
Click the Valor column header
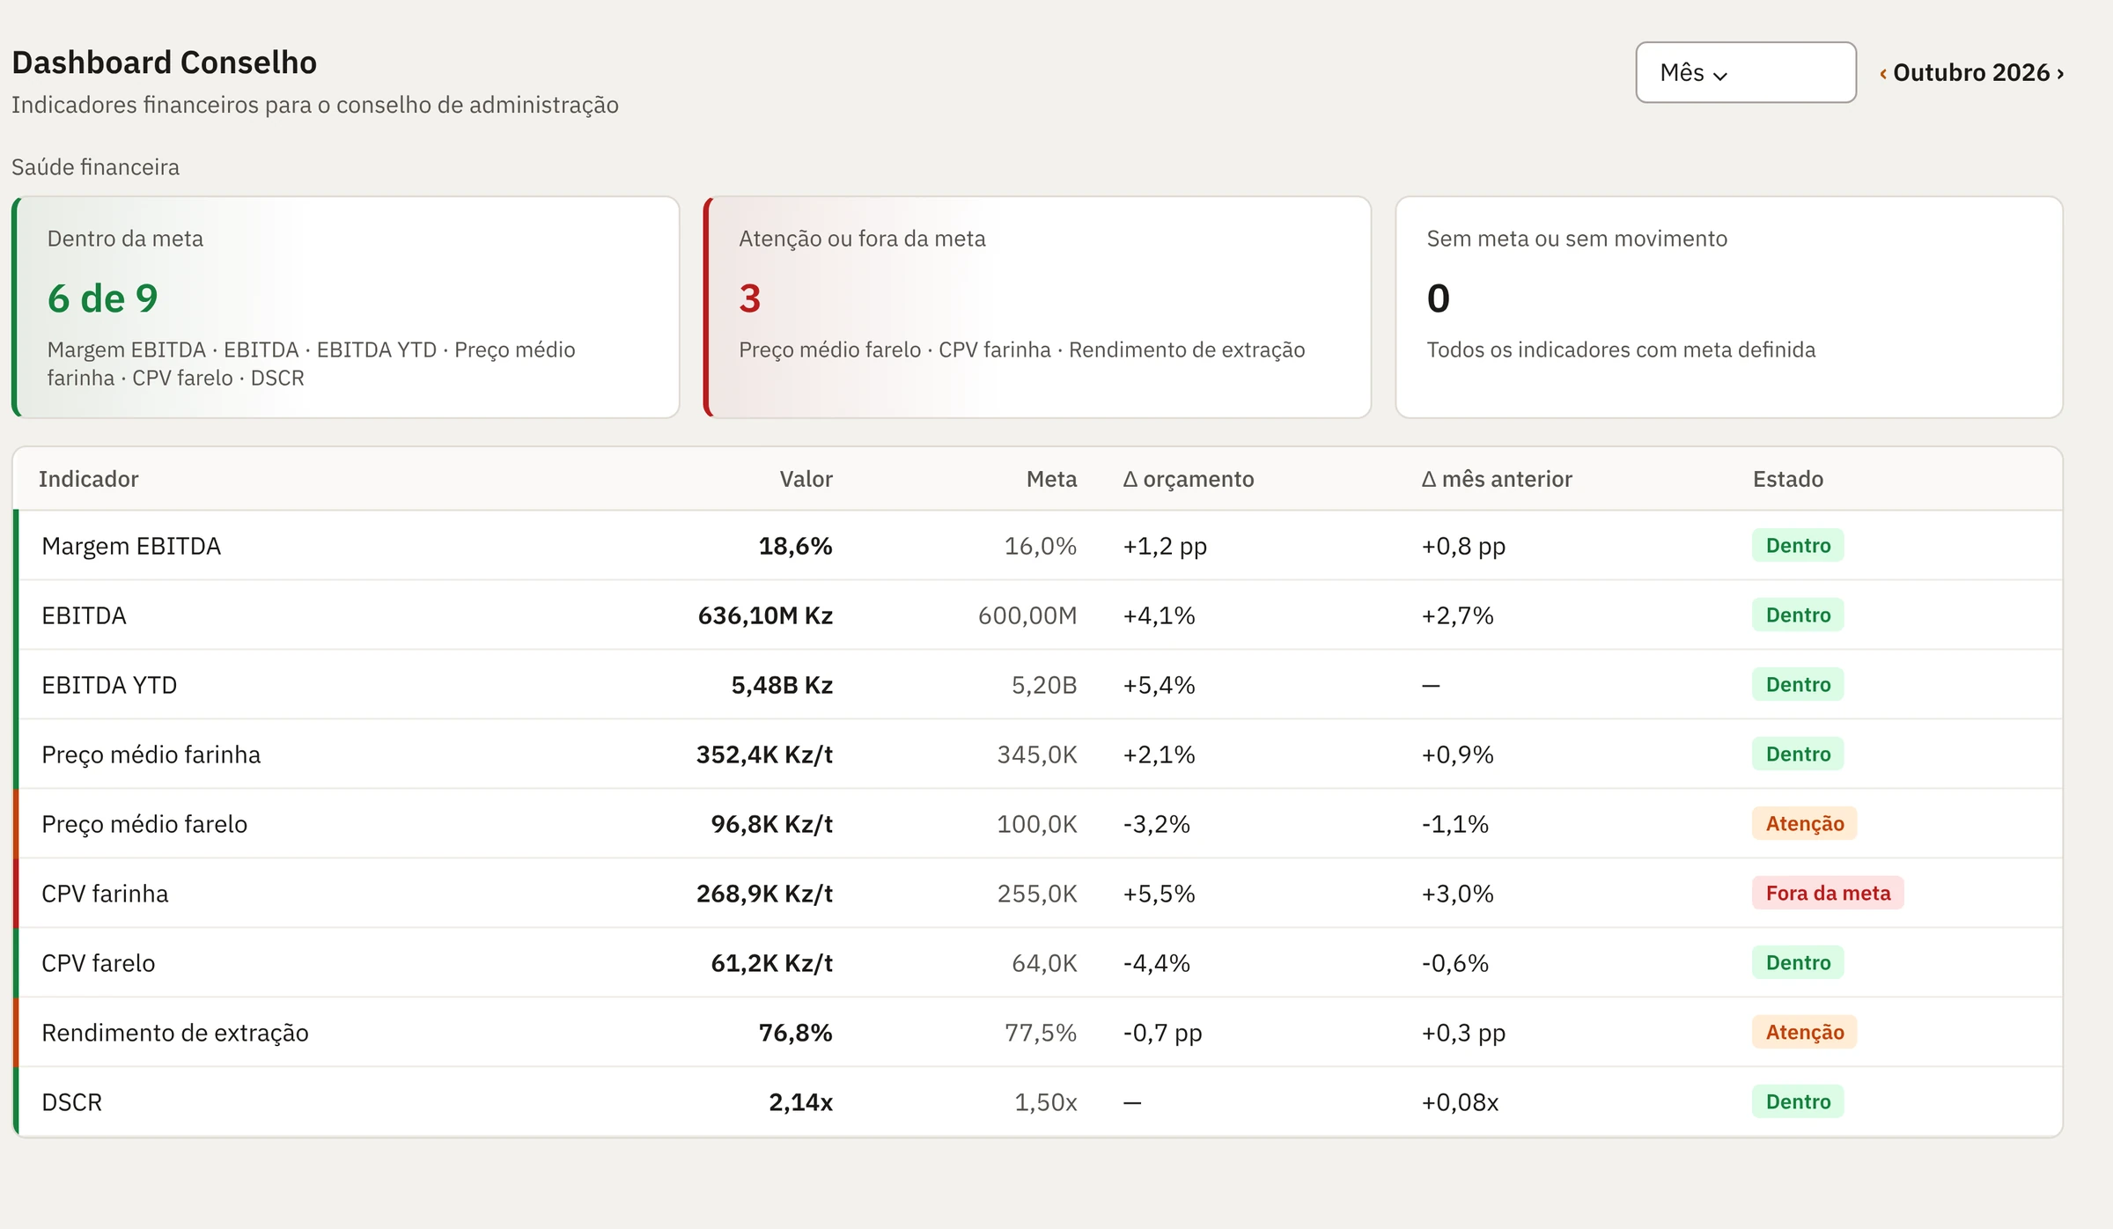806,479
